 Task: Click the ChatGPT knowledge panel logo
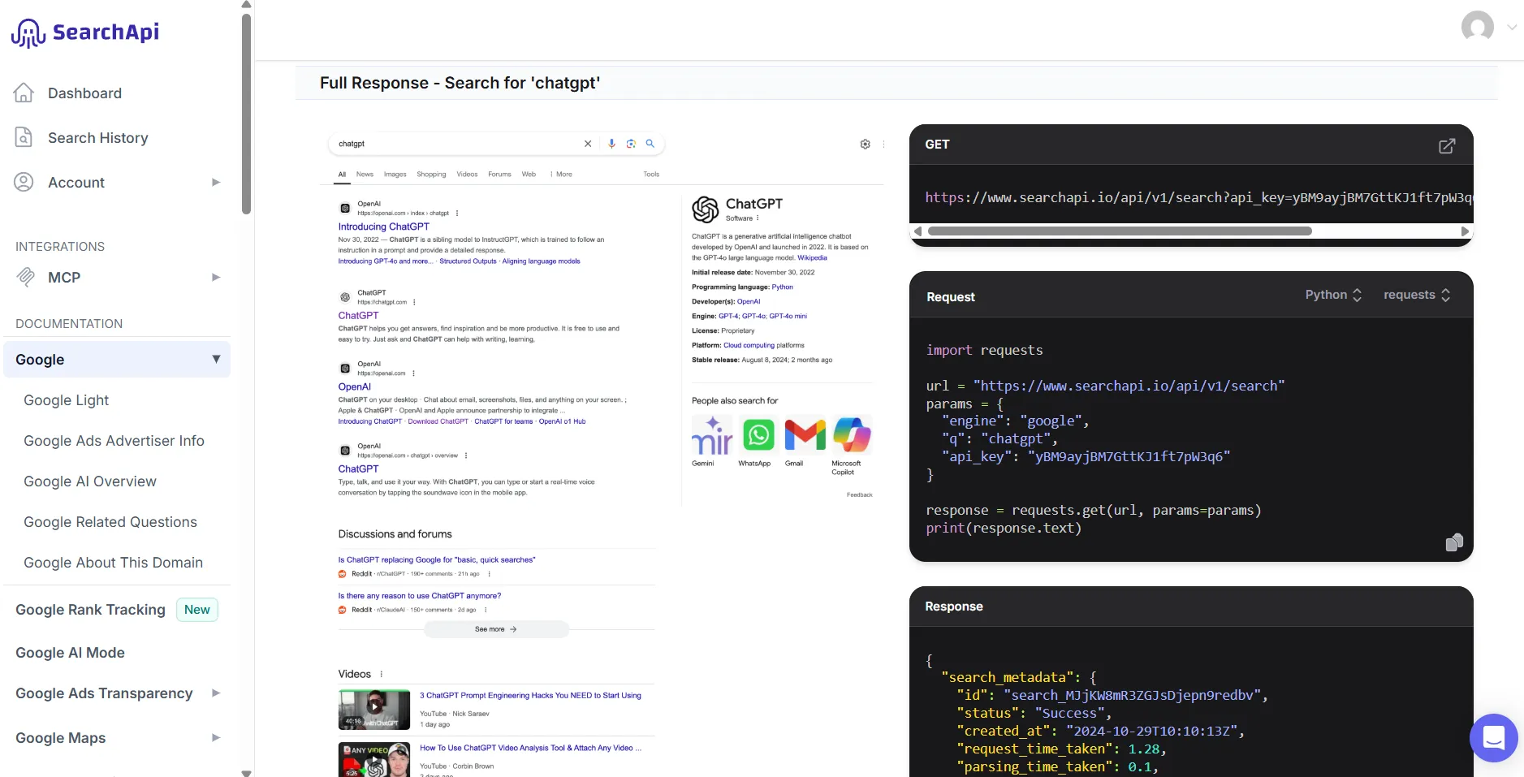[705, 209]
